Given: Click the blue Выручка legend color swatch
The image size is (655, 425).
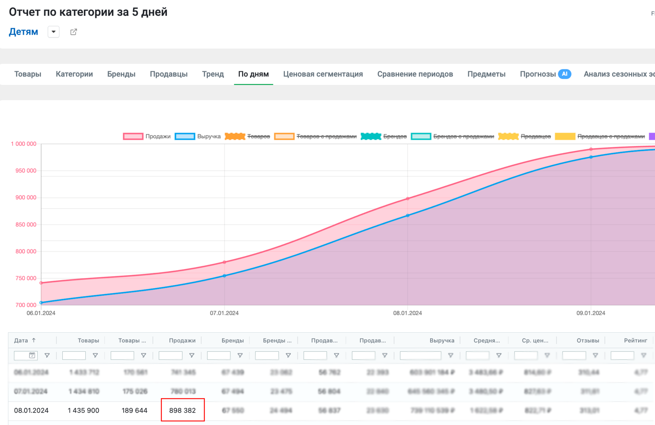Looking at the screenshot, I should pos(185,136).
